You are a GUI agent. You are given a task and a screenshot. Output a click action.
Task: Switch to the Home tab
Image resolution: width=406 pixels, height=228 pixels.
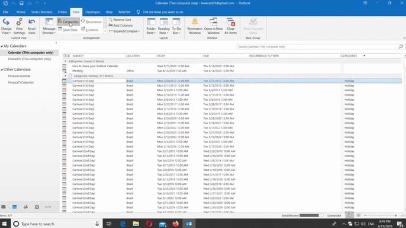[x=21, y=12]
